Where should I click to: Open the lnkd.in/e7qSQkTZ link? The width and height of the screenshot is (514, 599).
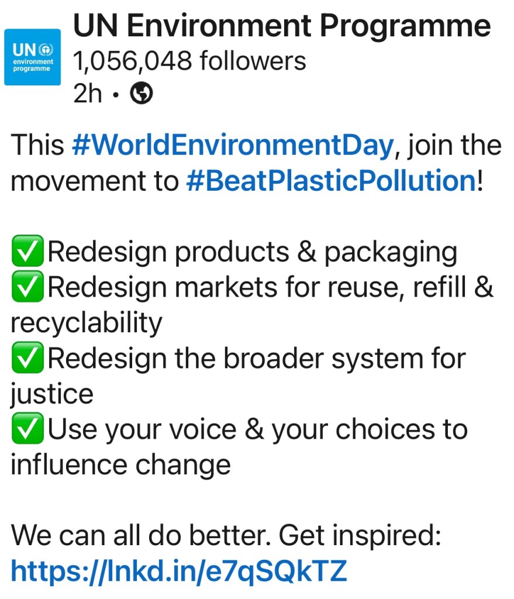(x=179, y=572)
